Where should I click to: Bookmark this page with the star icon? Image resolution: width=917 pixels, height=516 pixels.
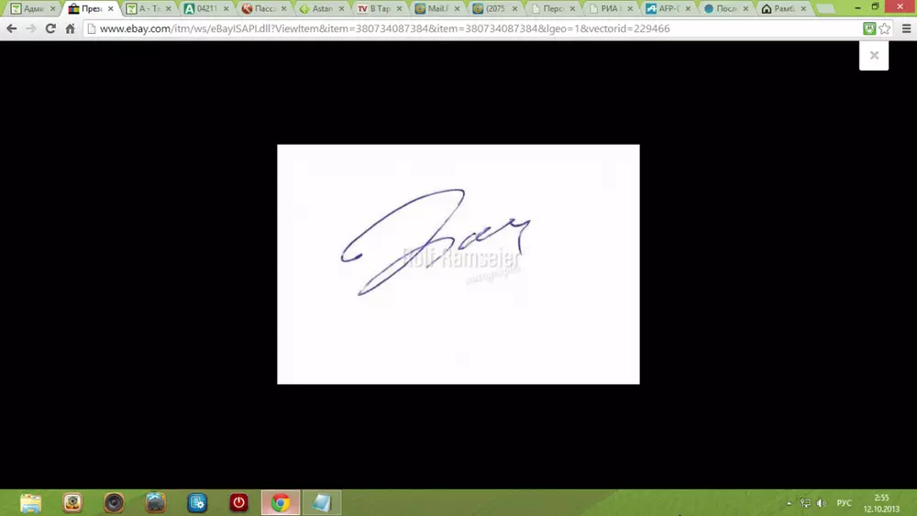[884, 28]
